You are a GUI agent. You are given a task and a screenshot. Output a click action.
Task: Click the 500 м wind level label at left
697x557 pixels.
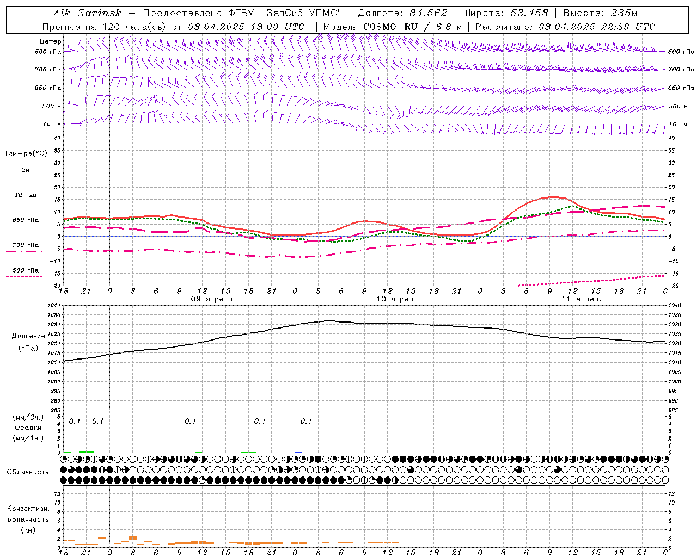[52, 106]
